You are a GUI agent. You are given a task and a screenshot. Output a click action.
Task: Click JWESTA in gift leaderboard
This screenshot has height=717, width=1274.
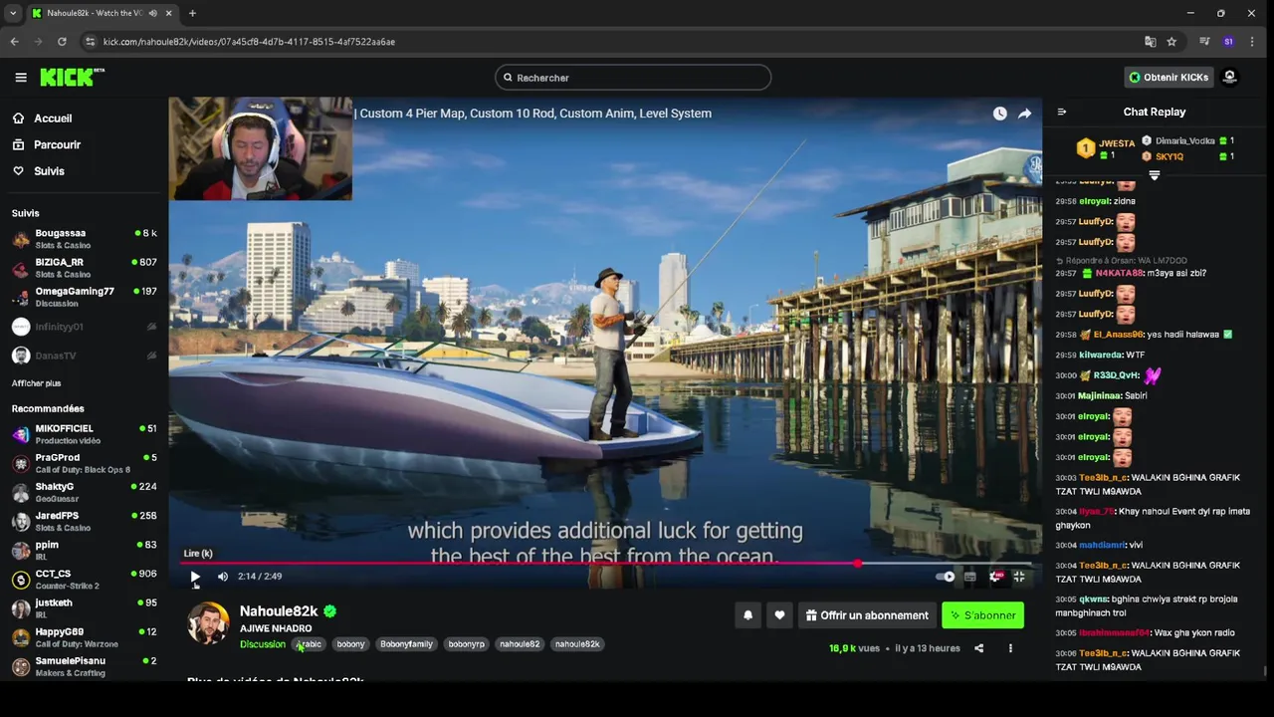click(1117, 143)
